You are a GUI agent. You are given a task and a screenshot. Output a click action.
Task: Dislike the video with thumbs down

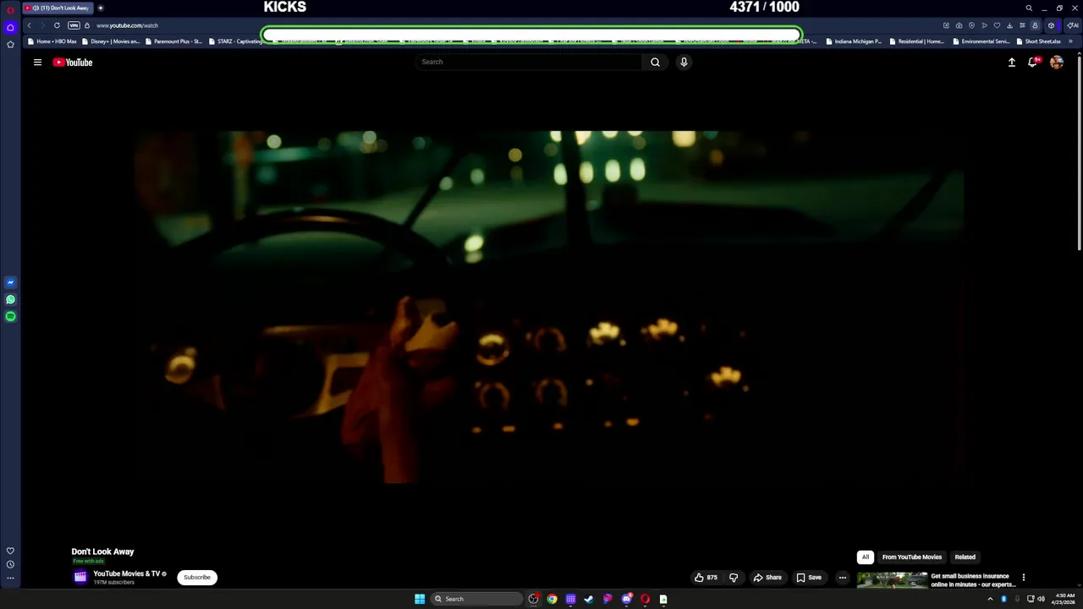pyautogui.click(x=734, y=578)
